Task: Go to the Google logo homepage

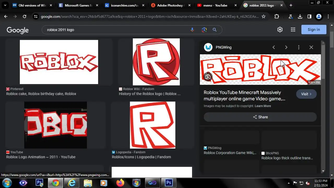Action: click(17, 30)
